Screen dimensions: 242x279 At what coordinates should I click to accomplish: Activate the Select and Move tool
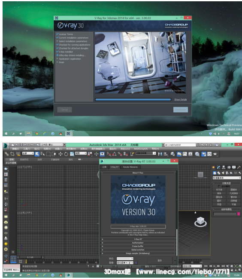click(x=60, y=154)
